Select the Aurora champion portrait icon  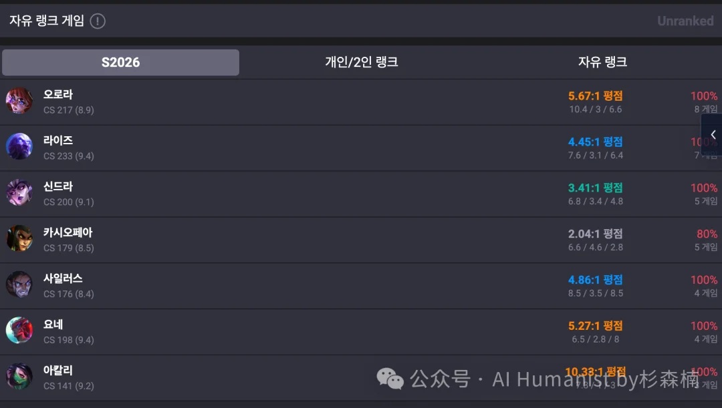pos(19,101)
